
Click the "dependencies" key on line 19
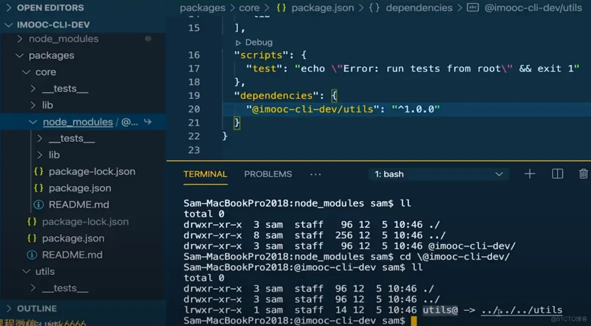(x=276, y=96)
